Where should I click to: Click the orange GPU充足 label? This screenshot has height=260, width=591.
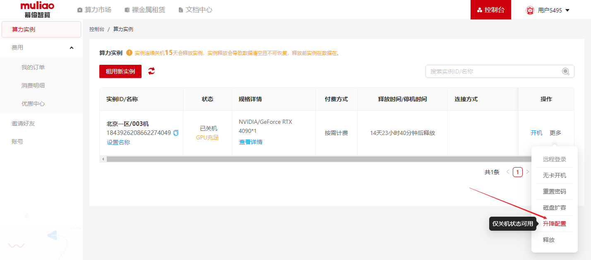(x=207, y=137)
